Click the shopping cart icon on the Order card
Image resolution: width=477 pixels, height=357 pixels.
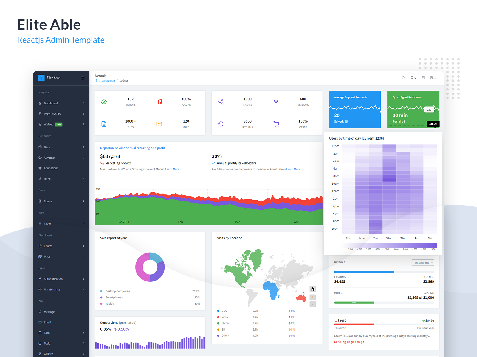pyautogui.click(x=276, y=124)
